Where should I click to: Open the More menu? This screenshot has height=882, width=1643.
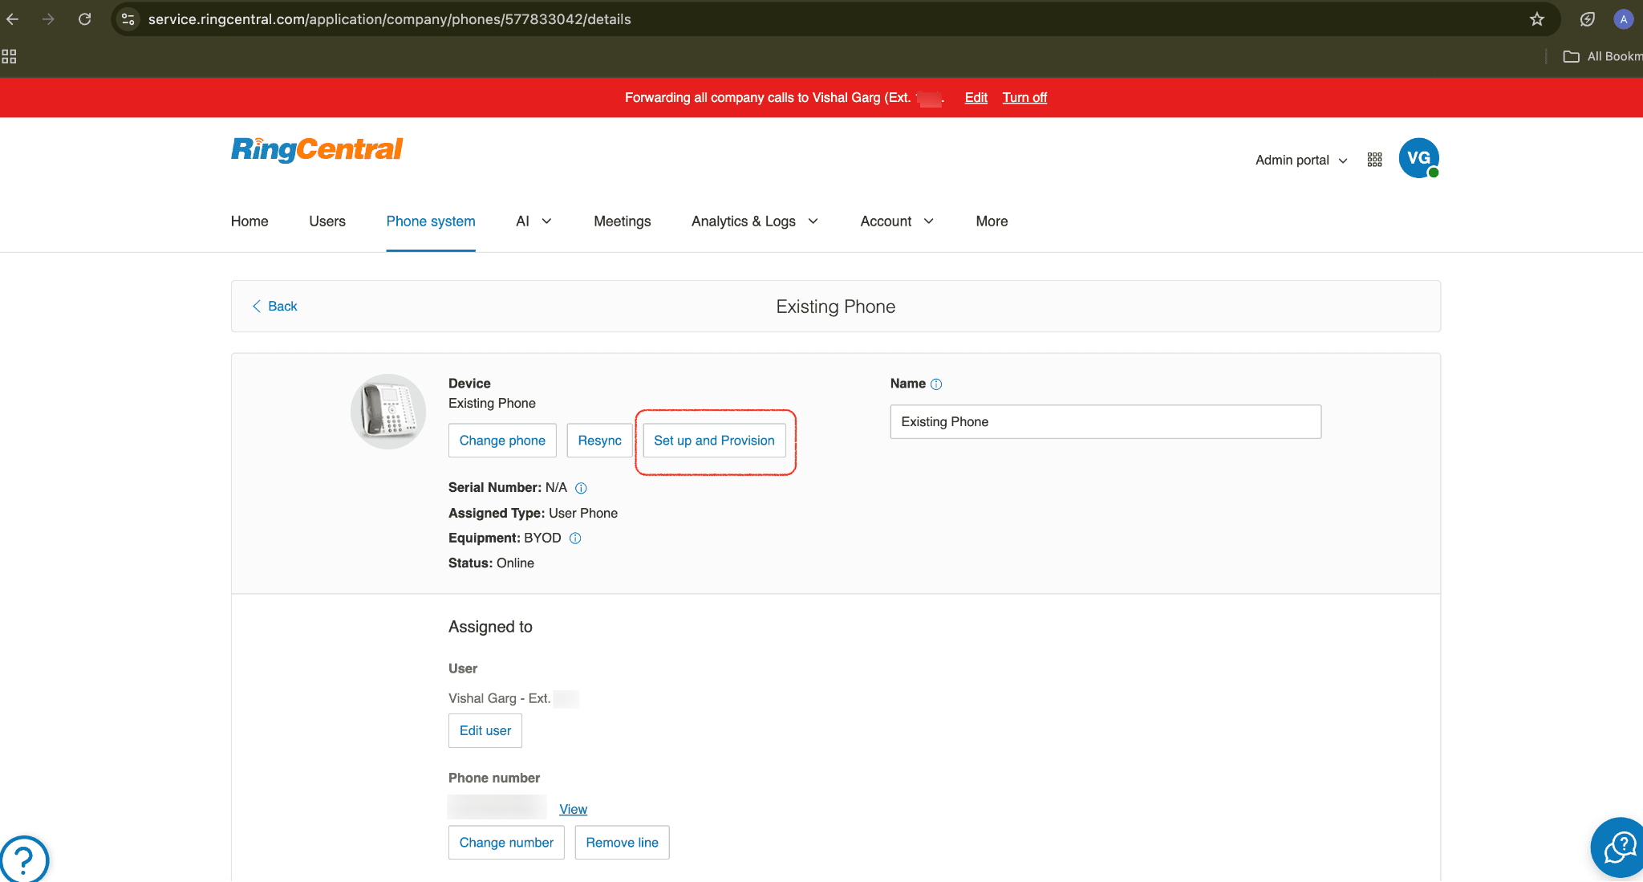(992, 222)
